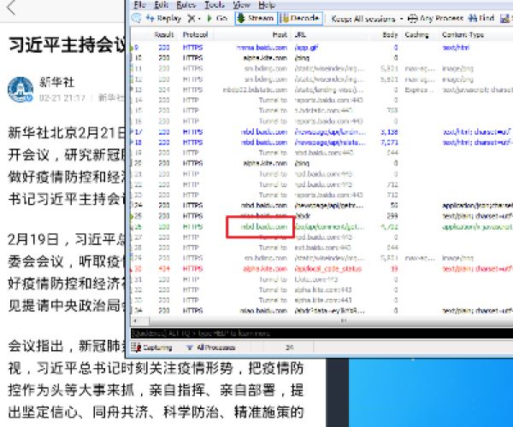Select session 14 tunnel to reports.baidu.com
513x427 pixels.
(321, 100)
